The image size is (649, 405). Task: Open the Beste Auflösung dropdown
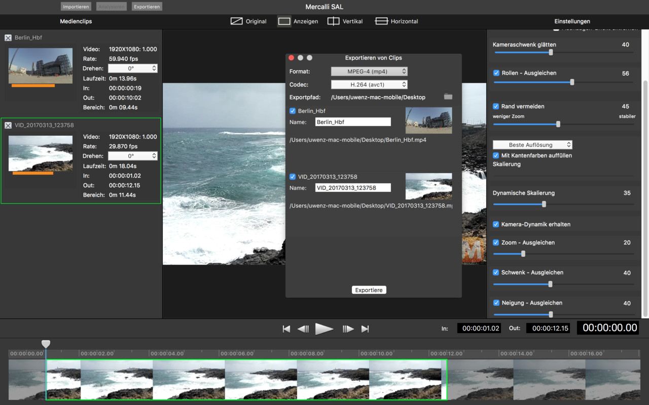click(532, 145)
